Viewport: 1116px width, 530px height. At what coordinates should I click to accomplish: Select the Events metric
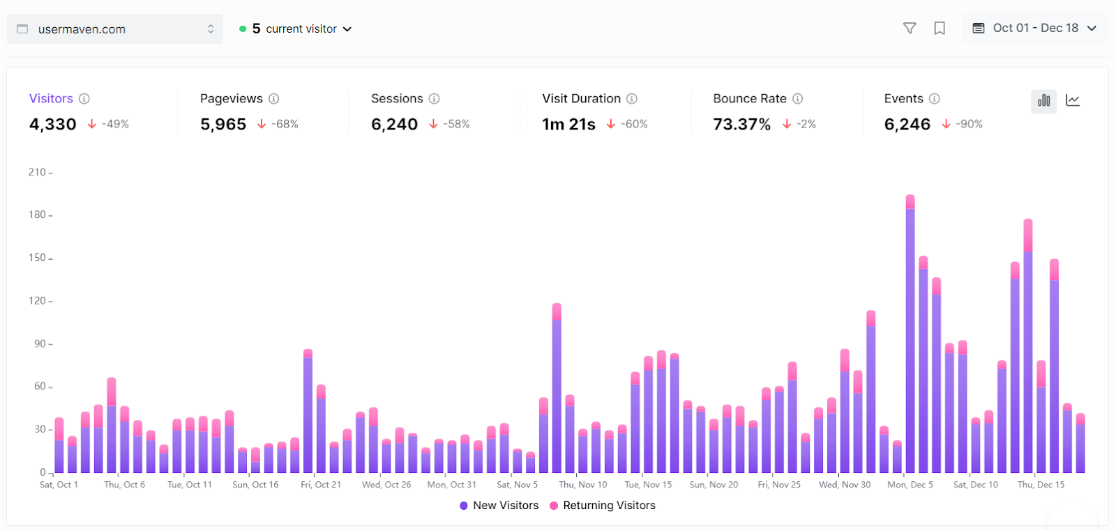tap(933, 111)
